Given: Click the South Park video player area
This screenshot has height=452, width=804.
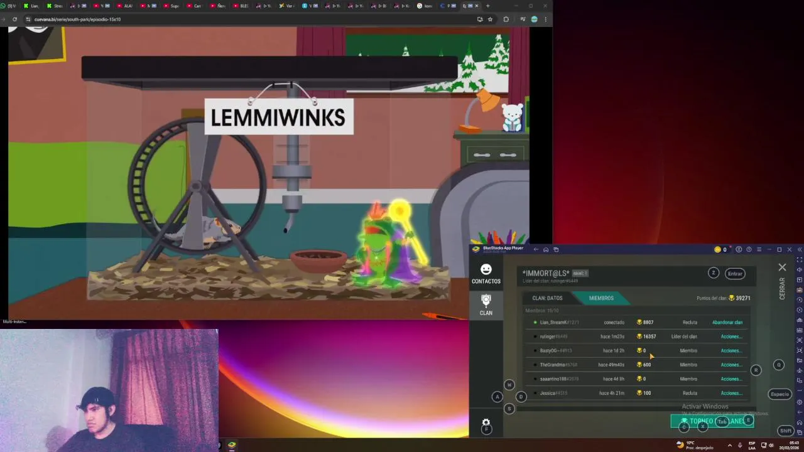Looking at the screenshot, I should click(x=269, y=173).
